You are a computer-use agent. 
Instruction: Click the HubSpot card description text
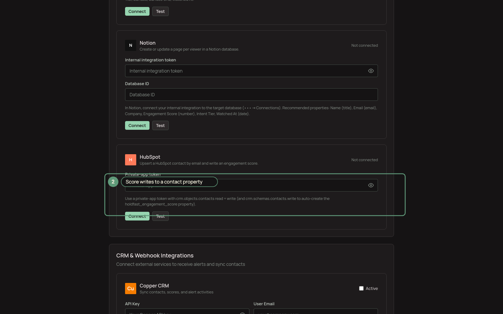199,164
